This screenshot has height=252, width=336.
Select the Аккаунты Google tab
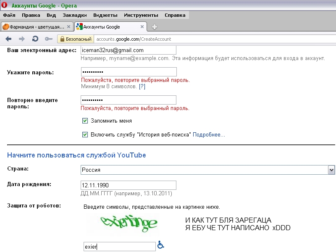110,27
